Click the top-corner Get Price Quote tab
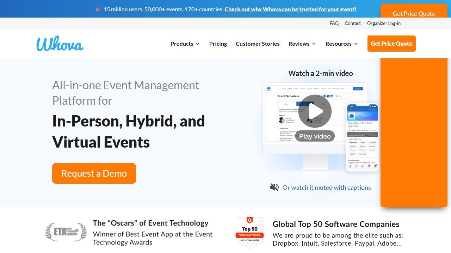 (x=414, y=13)
